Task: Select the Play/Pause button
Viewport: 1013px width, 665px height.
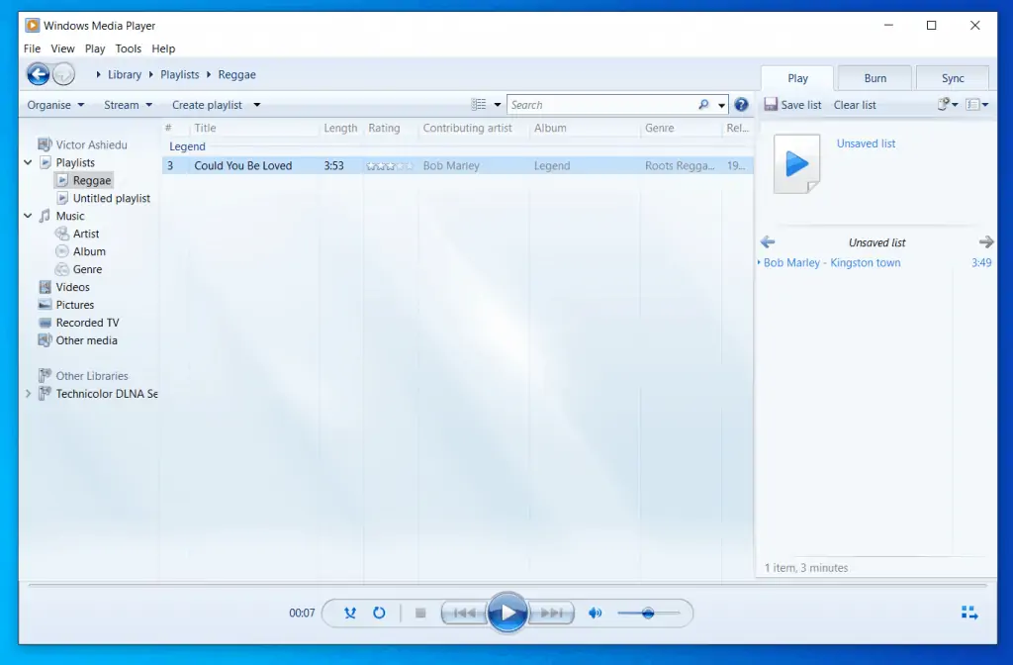Action: coord(508,613)
